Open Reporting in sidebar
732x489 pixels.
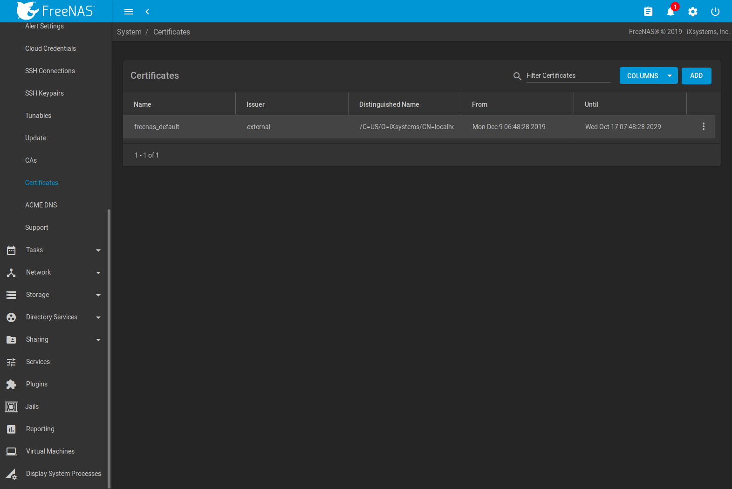[x=40, y=429]
